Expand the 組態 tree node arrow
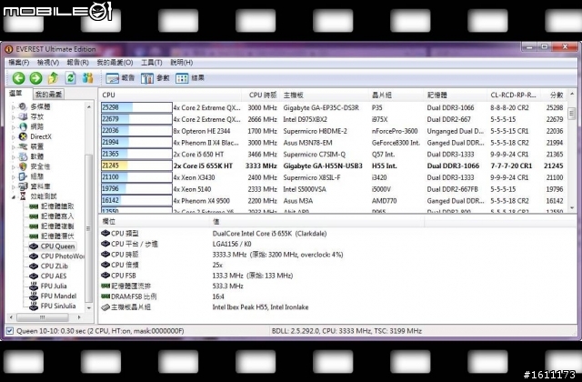Screen dimensions: 582x382 coord(14,177)
